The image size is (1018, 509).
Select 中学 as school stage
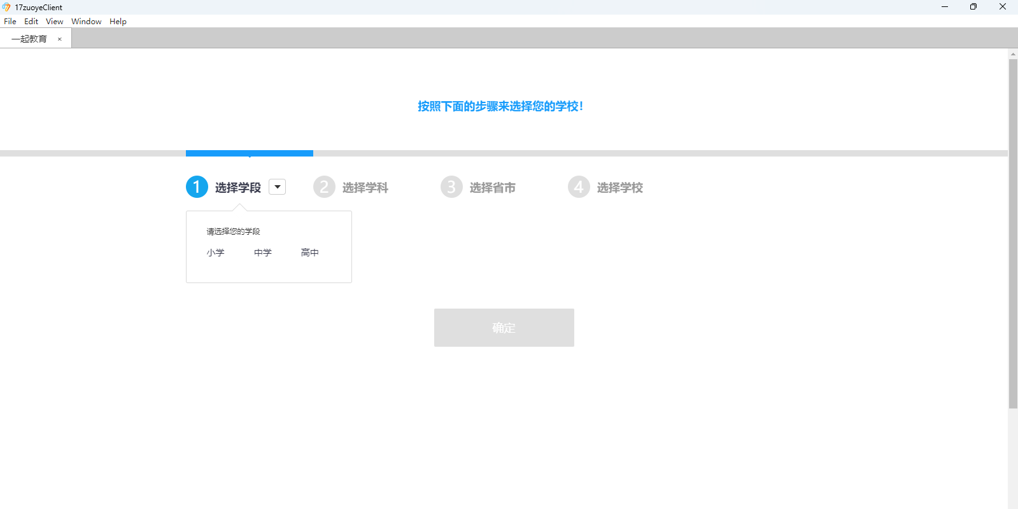(x=262, y=253)
